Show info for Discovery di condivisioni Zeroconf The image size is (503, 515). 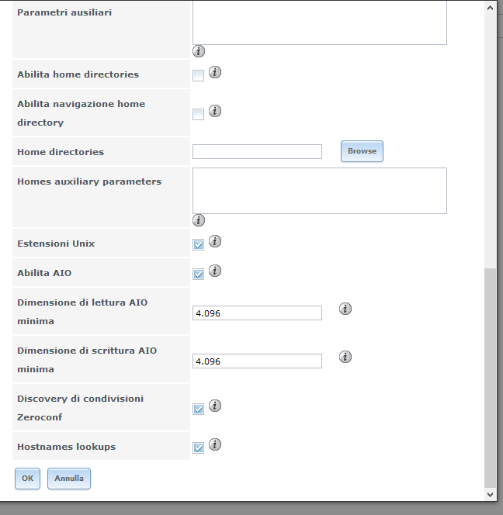pyautogui.click(x=215, y=406)
